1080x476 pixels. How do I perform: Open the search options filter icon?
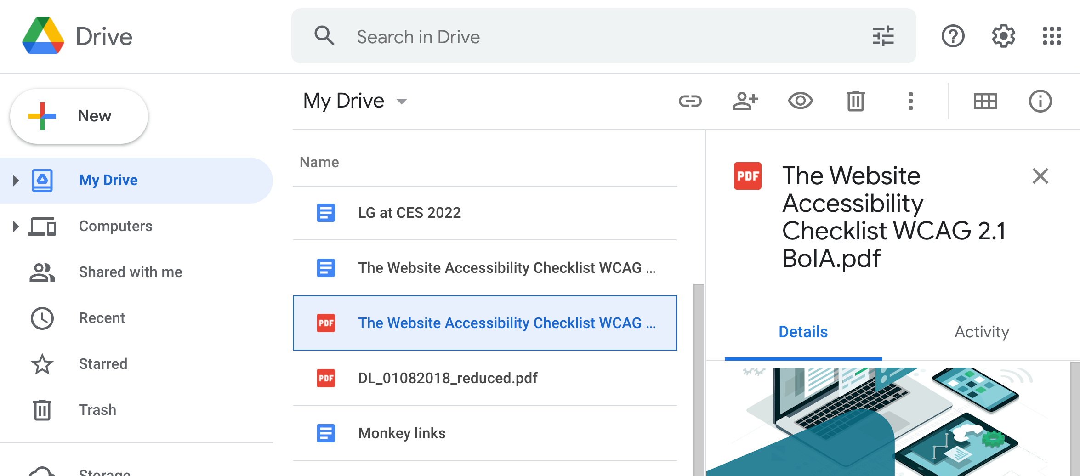coord(883,36)
